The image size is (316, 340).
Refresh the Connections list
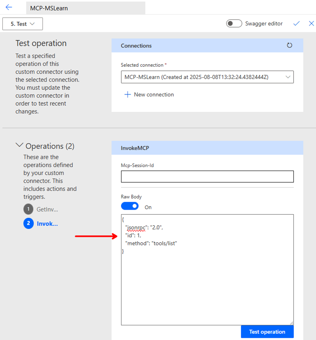coord(289,45)
